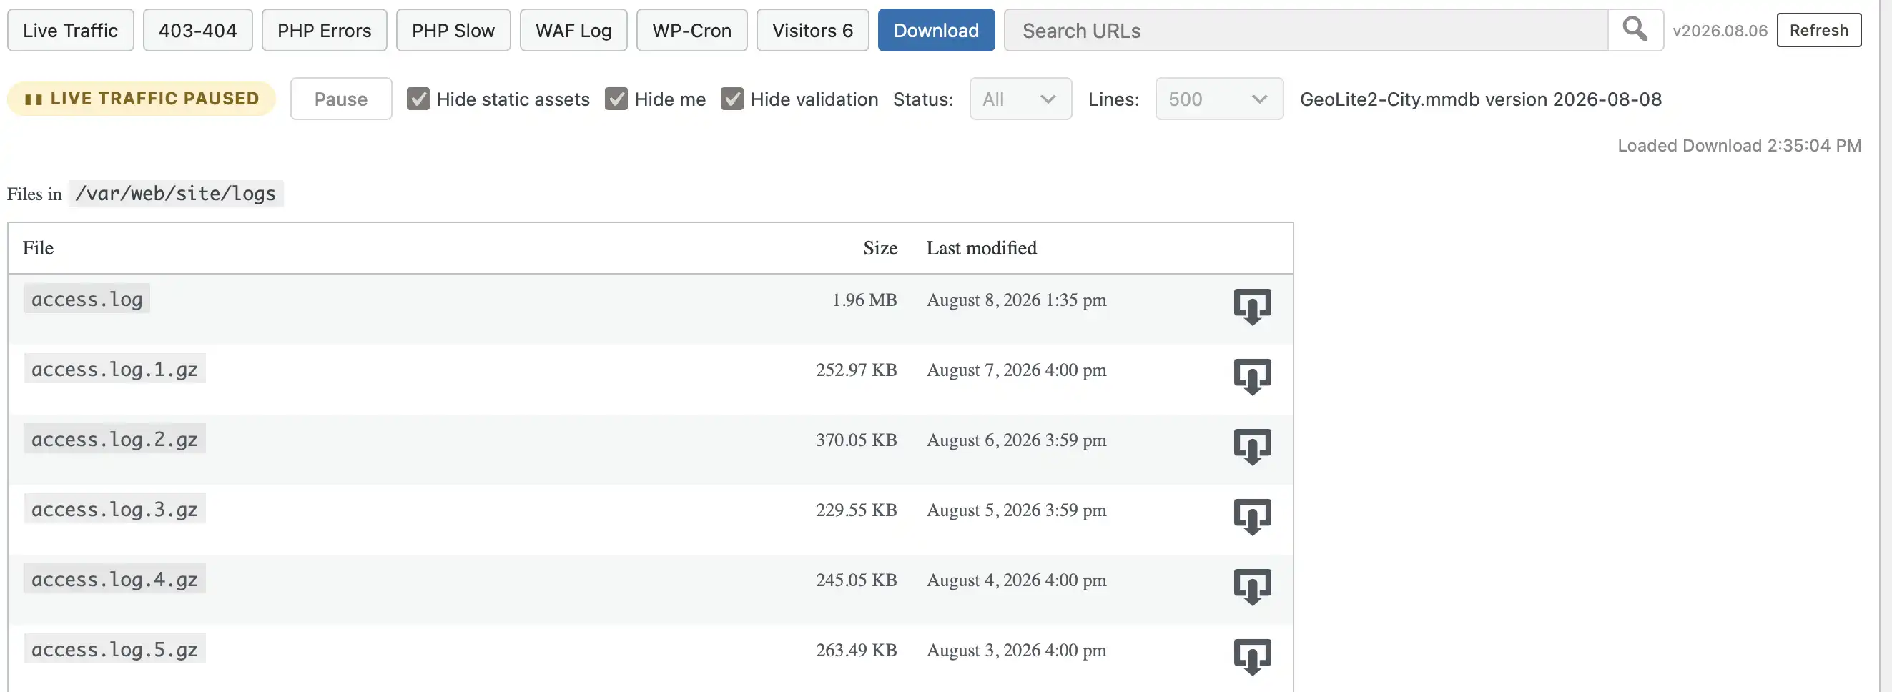
Task: Download access.log.1.gz via its arrow icon
Action: tap(1252, 376)
